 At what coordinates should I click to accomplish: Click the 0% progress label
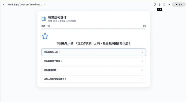tap(144, 26)
